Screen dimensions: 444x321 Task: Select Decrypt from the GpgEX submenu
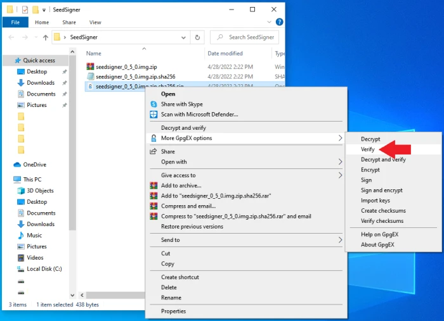point(370,139)
